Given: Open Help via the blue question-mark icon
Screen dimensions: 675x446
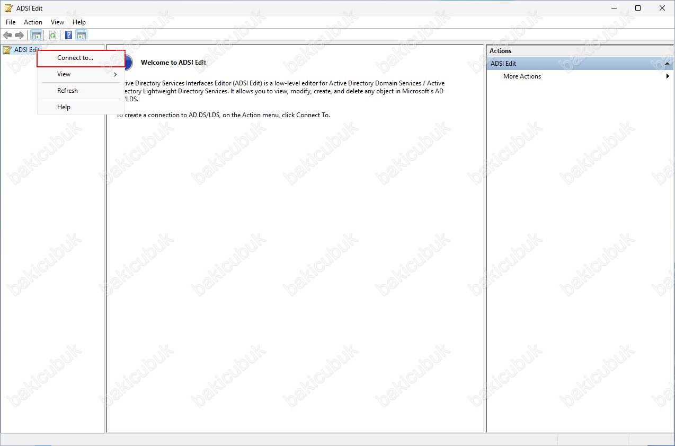Looking at the screenshot, I should [68, 35].
